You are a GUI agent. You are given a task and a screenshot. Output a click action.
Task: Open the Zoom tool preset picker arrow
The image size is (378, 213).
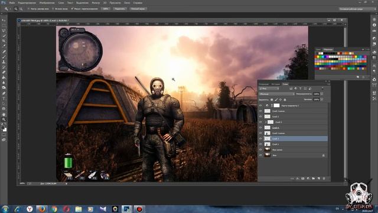point(11,9)
